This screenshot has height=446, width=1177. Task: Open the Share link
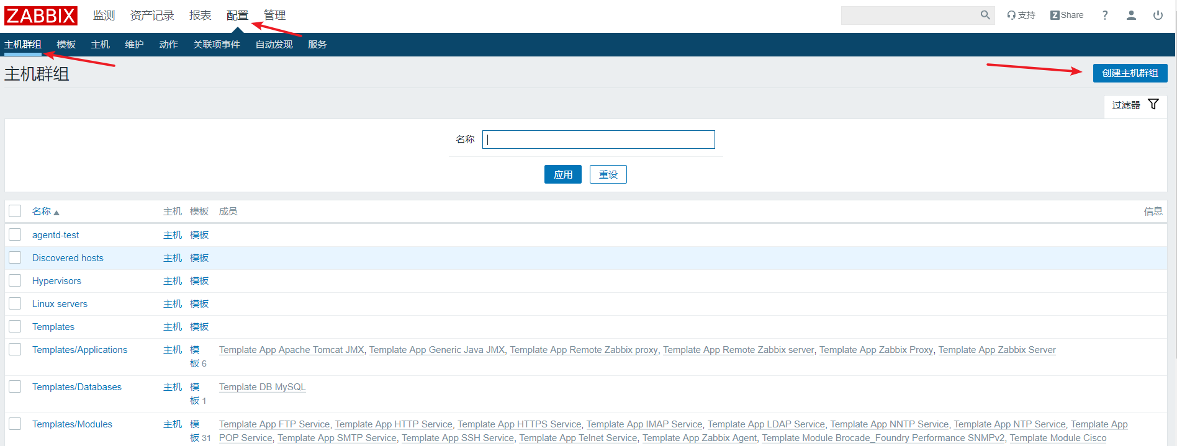tap(1067, 16)
